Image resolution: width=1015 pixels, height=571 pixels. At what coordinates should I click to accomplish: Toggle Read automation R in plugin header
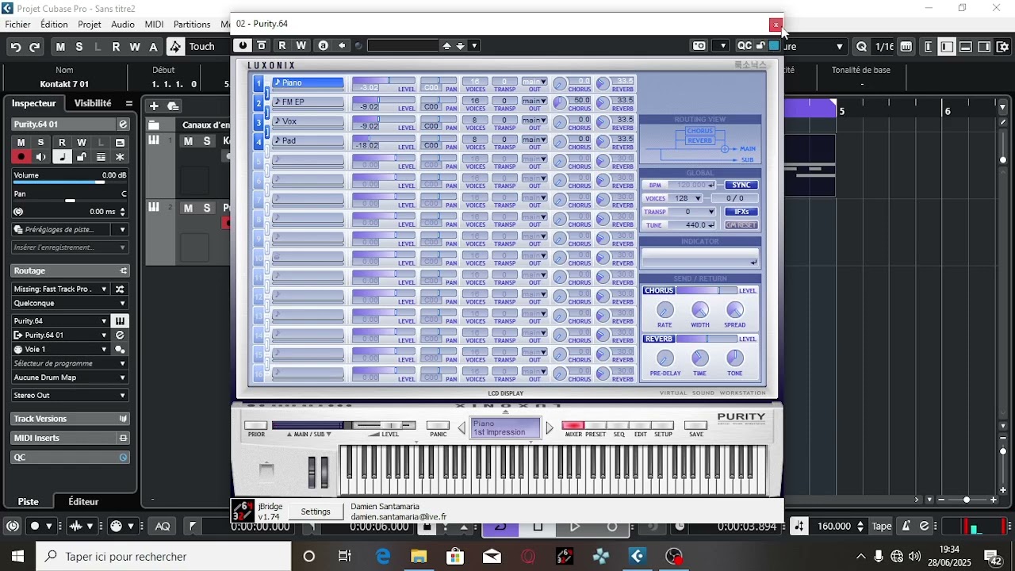tap(282, 45)
